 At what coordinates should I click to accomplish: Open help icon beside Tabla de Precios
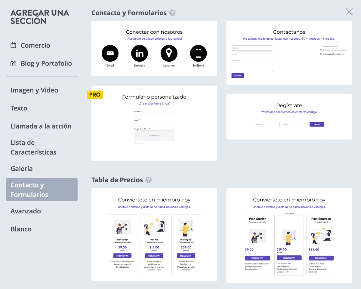coord(149,180)
